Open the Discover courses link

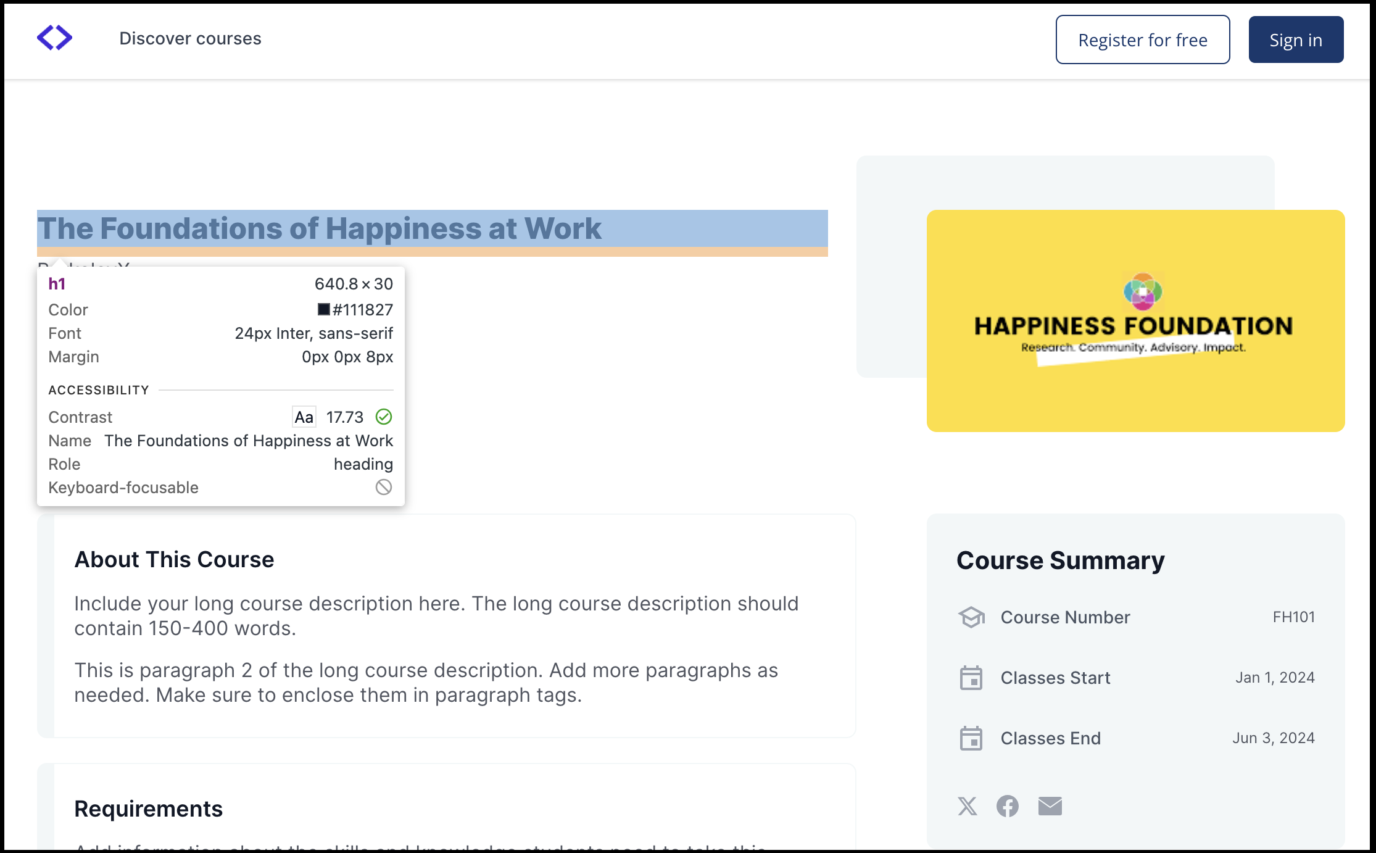click(190, 38)
